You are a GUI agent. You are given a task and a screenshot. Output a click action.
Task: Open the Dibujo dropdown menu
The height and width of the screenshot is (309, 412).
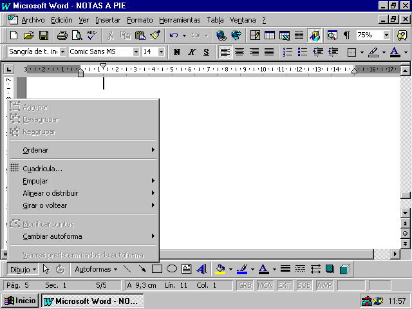pos(23,270)
